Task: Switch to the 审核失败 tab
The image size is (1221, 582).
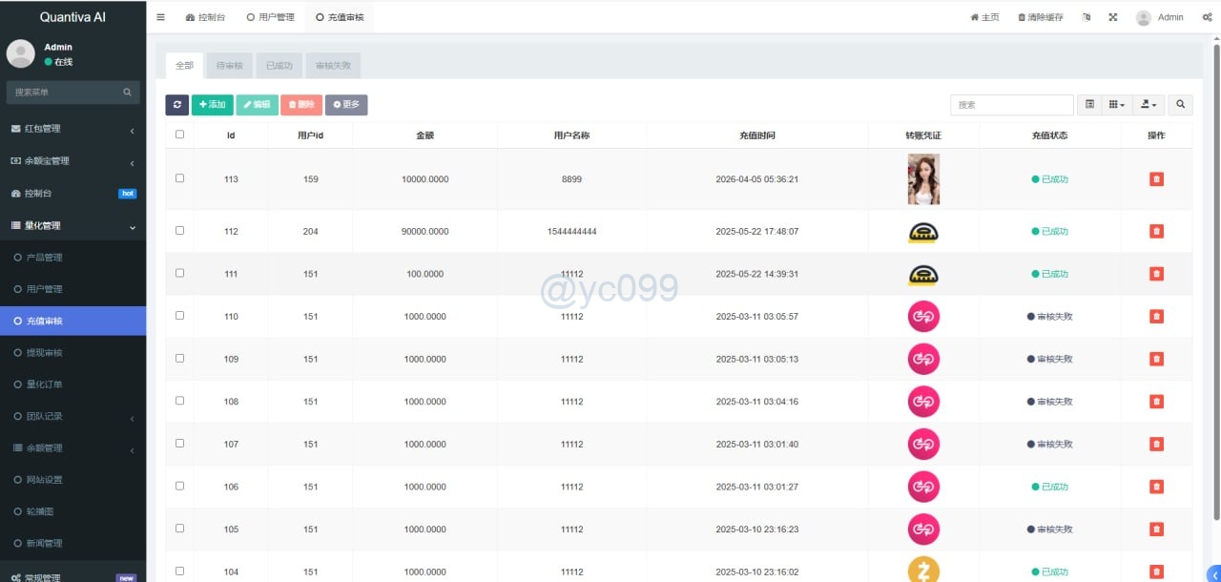Action: coord(333,66)
